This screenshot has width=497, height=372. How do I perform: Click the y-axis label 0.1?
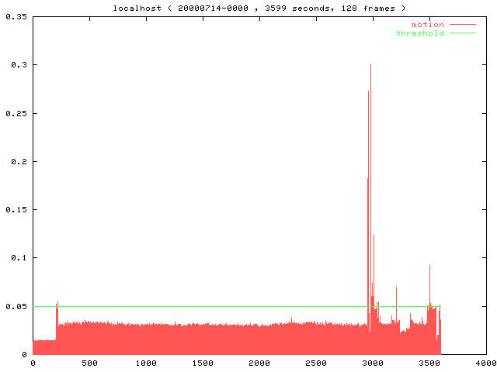click(x=18, y=258)
